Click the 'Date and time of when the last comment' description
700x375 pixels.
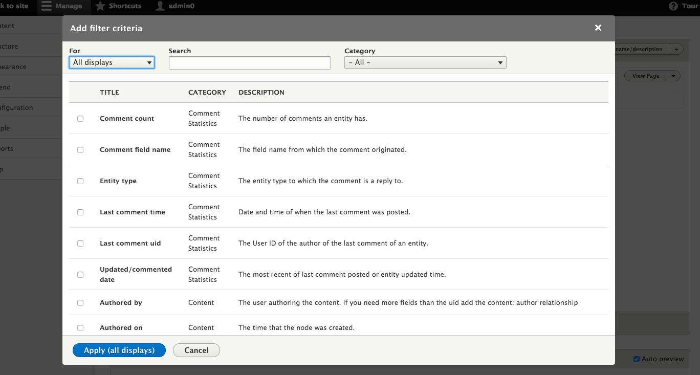pyautogui.click(x=324, y=212)
